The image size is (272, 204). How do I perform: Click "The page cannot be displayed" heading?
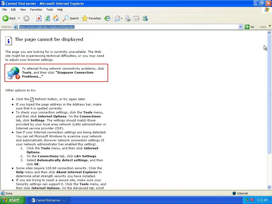pyautogui.click(x=49, y=39)
